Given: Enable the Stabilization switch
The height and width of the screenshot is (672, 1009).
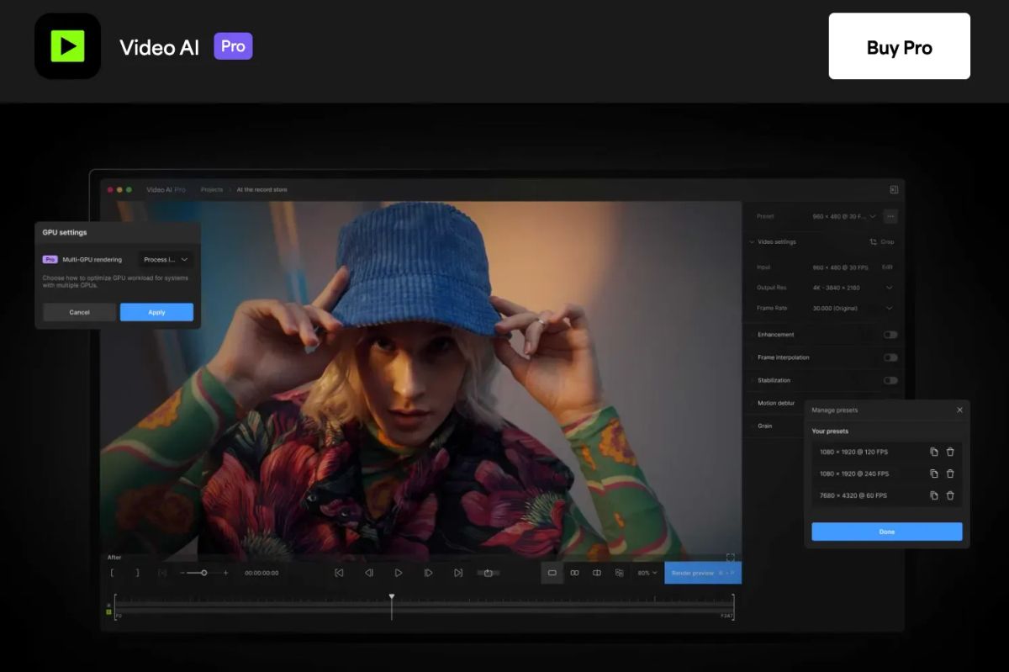Looking at the screenshot, I should click(890, 380).
